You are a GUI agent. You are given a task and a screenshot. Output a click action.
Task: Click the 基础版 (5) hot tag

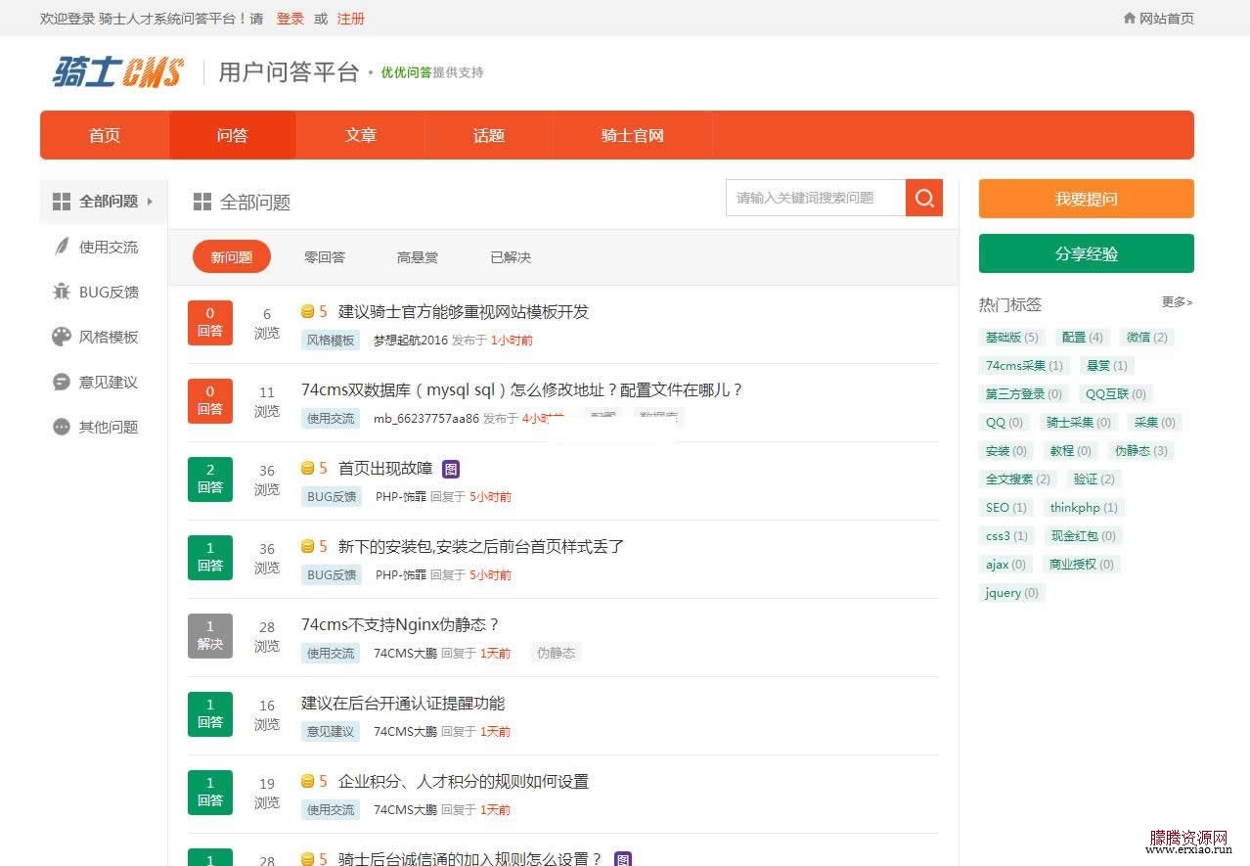click(1011, 337)
